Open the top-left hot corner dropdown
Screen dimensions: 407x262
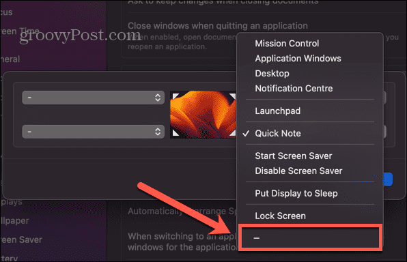(x=93, y=98)
